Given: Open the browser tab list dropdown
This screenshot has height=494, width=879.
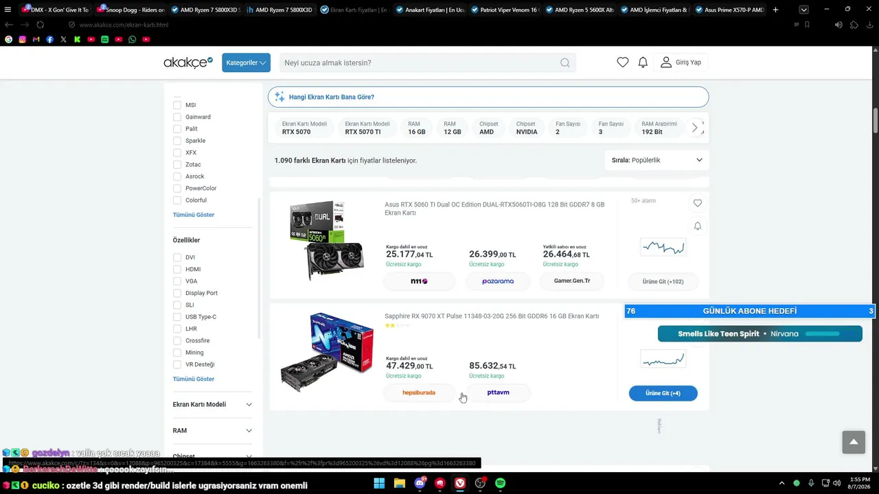Looking at the screenshot, I should point(803,10).
